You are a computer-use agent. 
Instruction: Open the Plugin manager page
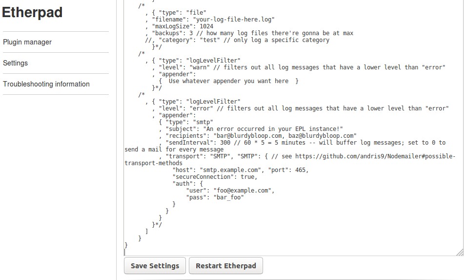tap(27, 42)
